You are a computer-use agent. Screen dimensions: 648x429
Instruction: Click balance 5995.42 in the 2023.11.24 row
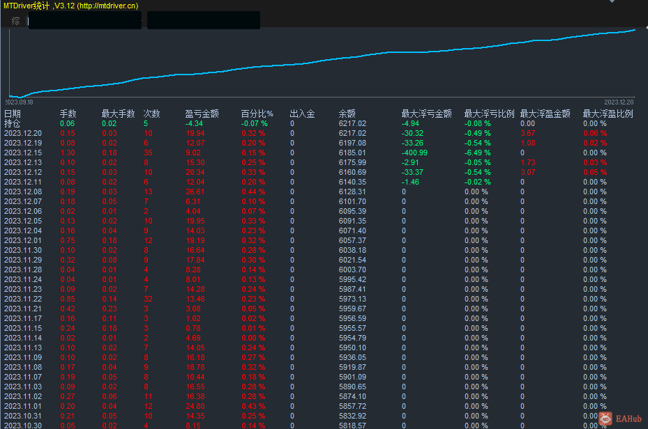[x=352, y=280]
